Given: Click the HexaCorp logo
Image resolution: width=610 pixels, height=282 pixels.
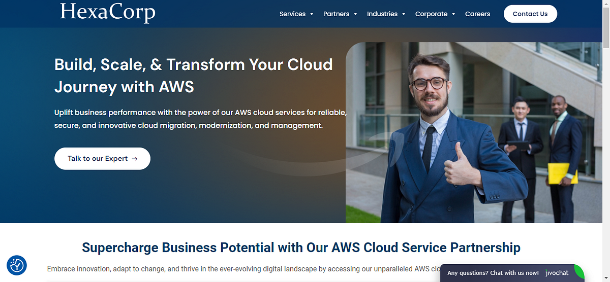Looking at the screenshot, I should [107, 12].
